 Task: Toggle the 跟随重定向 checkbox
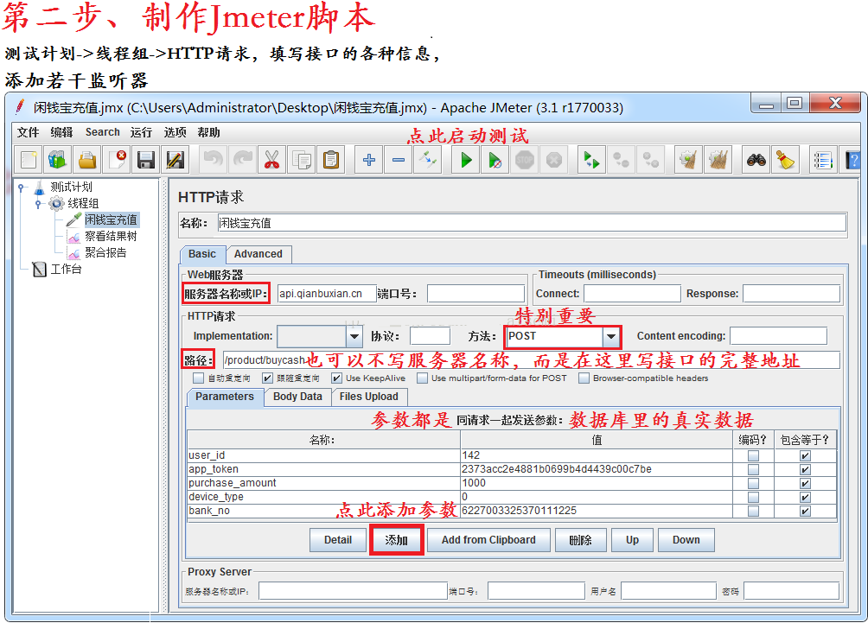[x=267, y=378]
